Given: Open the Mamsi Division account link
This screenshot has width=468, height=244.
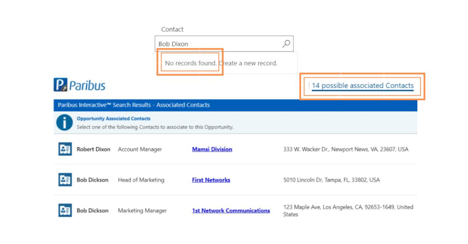Looking at the screenshot, I should point(212,149).
